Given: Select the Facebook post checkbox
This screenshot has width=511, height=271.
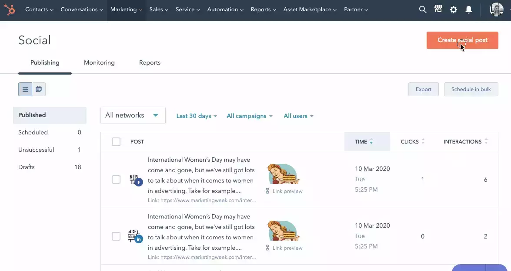Looking at the screenshot, I should pyautogui.click(x=116, y=180).
